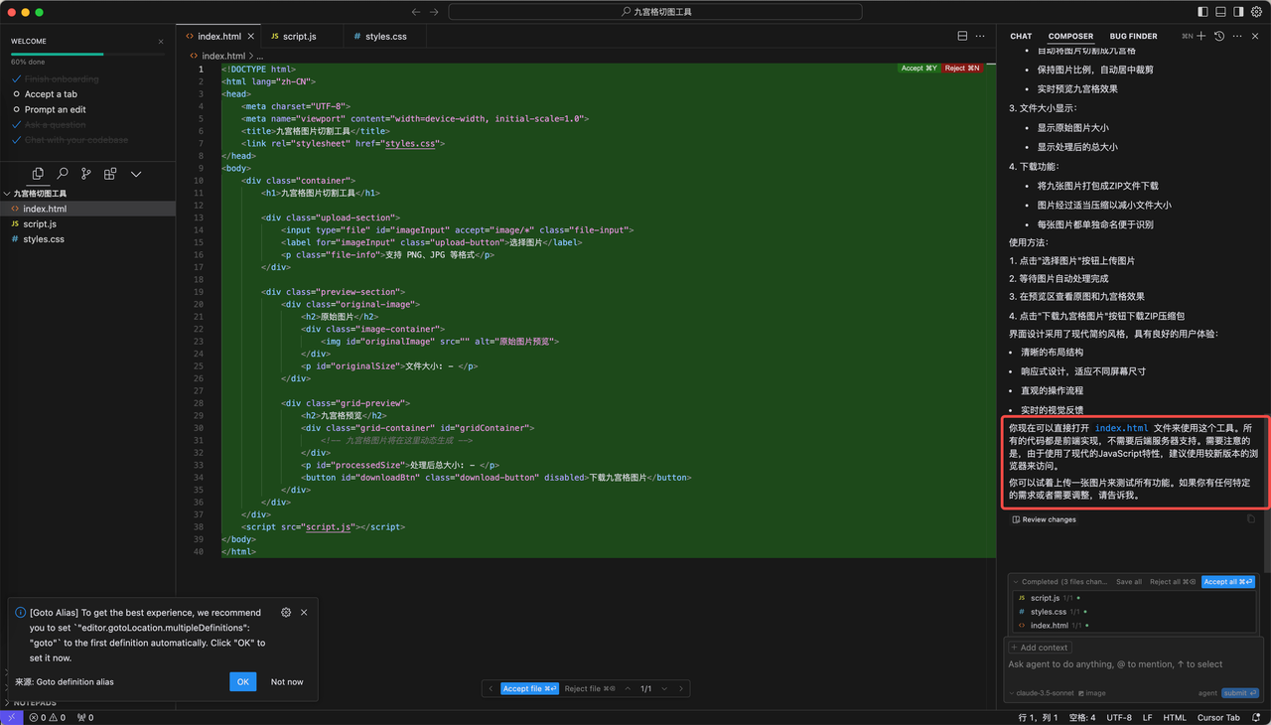Open the settings gear in the title bar
The height and width of the screenshot is (725, 1271).
1256,12
